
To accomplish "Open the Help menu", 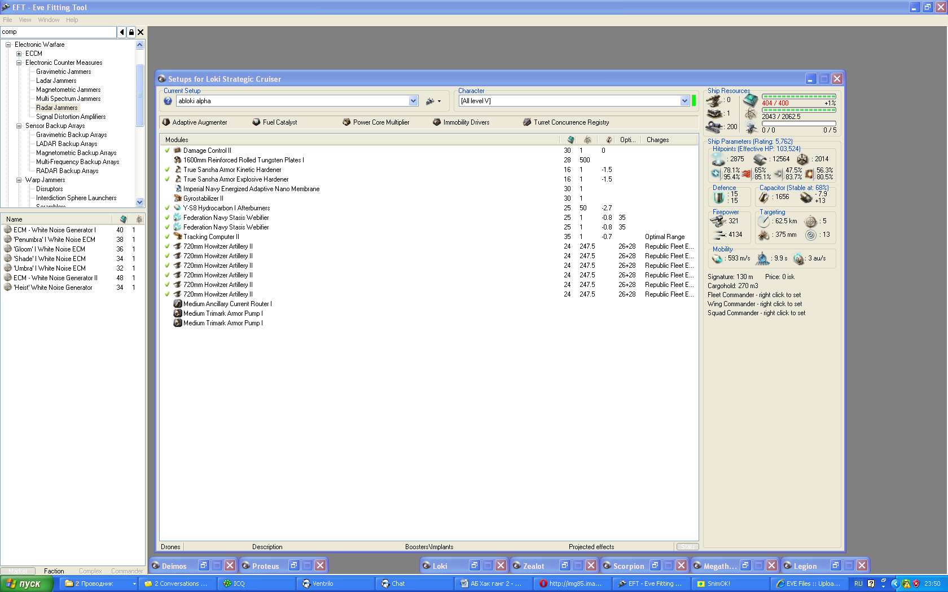I will point(72,20).
